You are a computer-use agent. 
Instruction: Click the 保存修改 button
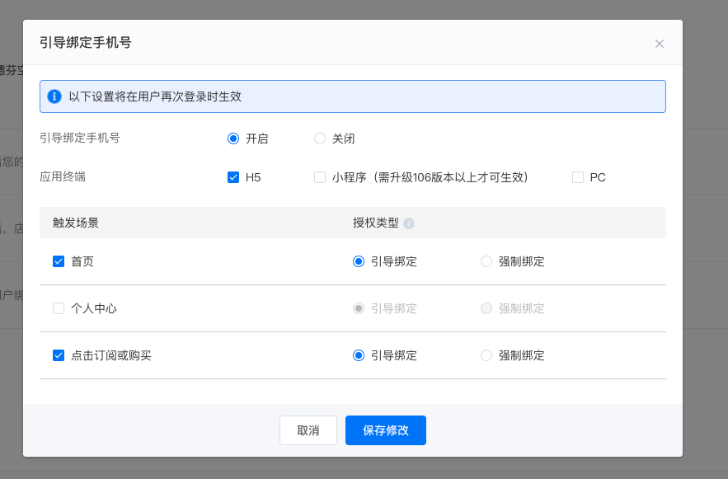click(x=386, y=430)
